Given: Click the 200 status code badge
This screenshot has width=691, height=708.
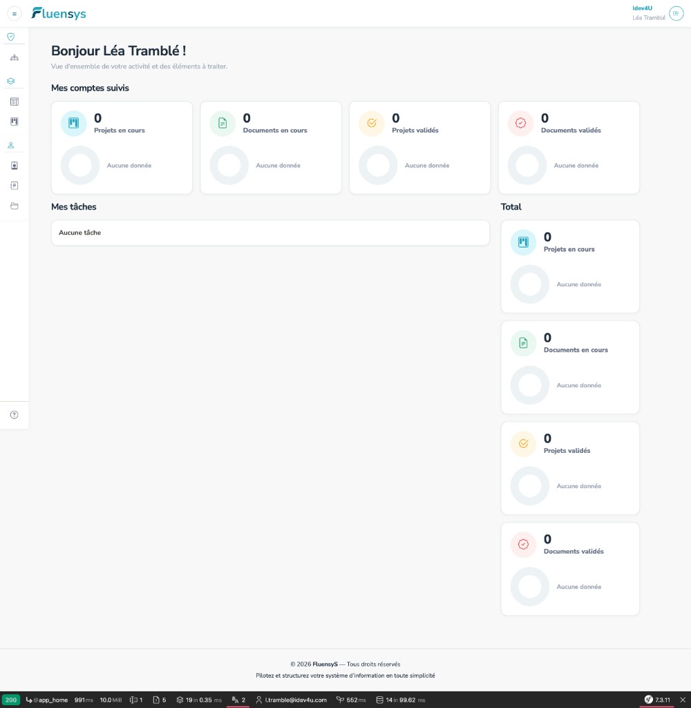Looking at the screenshot, I should pos(11,700).
